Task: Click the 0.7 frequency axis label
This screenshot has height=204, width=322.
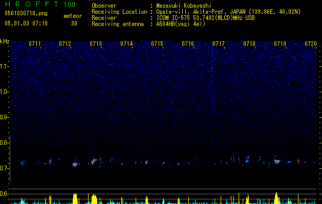Action: pyautogui.click(x=5, y=168)
